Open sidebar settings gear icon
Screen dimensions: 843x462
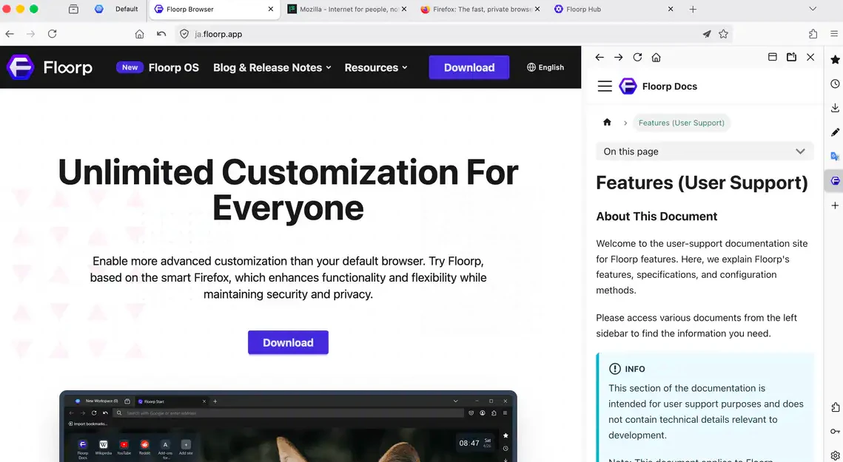(x=835, y=455)
